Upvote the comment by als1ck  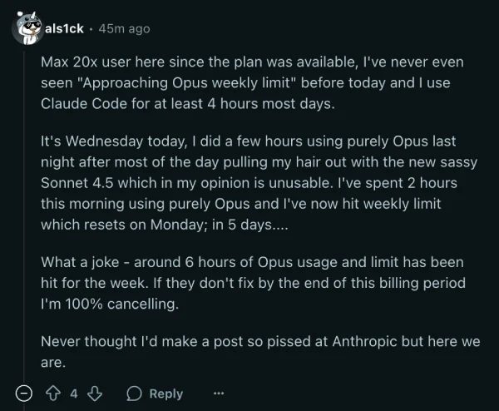click(x=53, y=394)
